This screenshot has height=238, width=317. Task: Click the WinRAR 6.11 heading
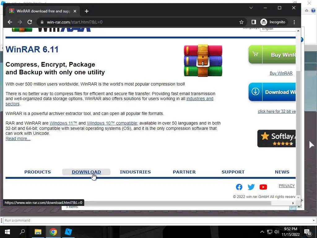pos(32,49)
